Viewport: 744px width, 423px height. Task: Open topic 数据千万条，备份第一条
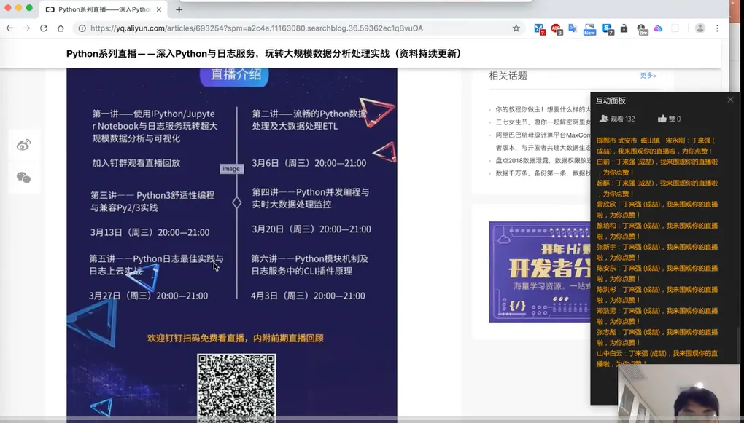click(x=543, y=173)
